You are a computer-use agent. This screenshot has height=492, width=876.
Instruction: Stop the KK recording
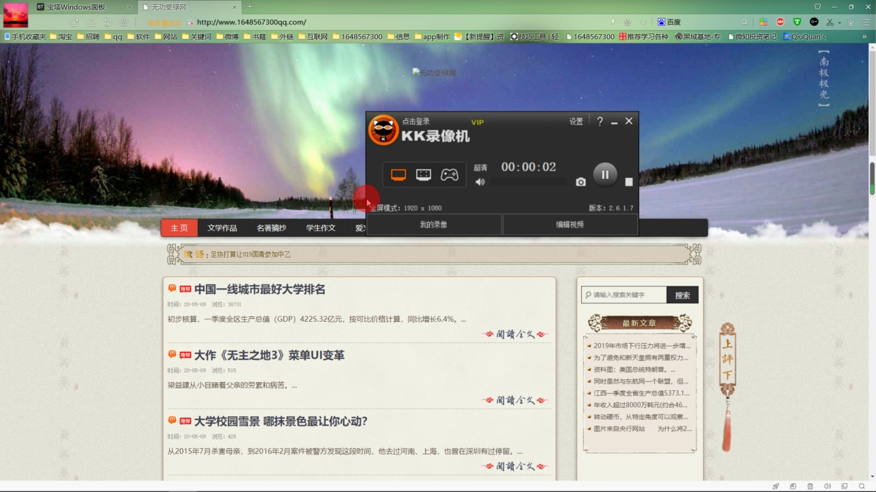[629, 182]
